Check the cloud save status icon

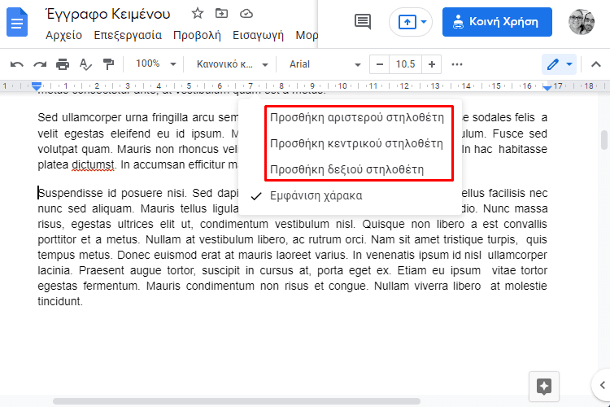pos(246,14)
